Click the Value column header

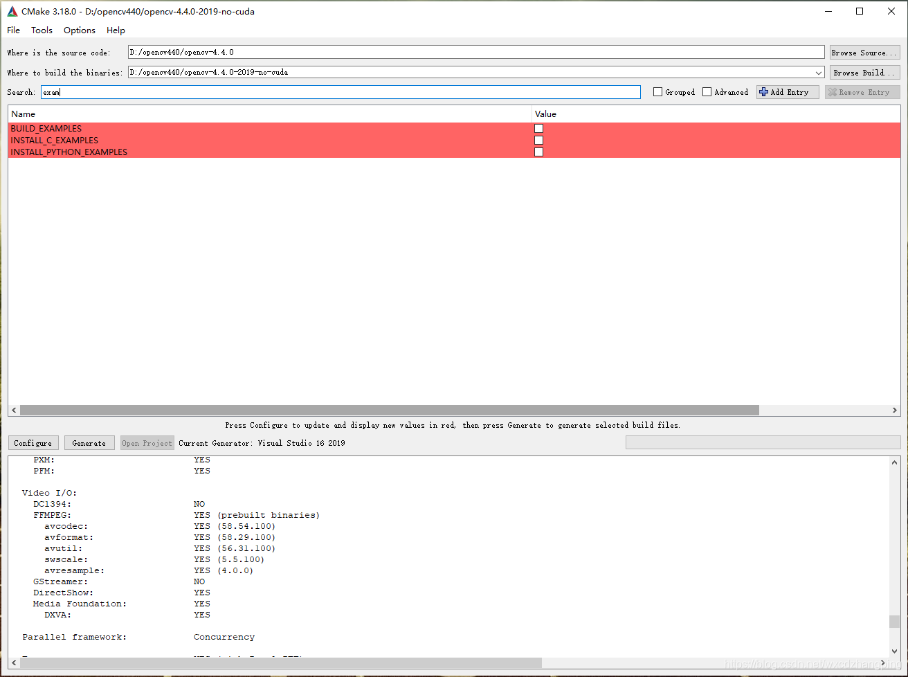716,114
